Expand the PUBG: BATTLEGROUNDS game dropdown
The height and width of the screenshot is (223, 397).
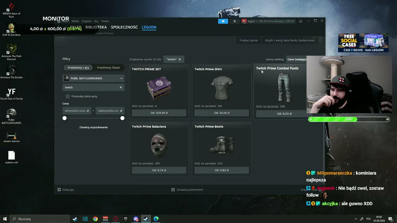(93, 78)
